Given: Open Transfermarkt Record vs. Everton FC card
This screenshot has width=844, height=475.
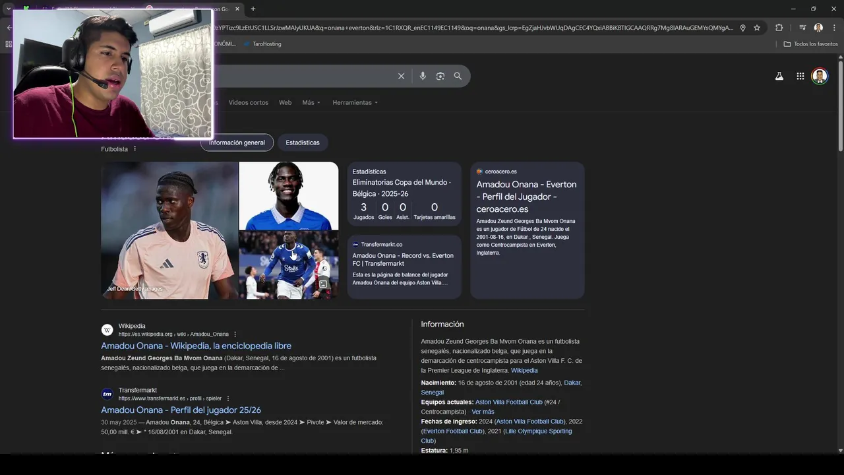Looking at the screenshot, I should pos(404,267).
